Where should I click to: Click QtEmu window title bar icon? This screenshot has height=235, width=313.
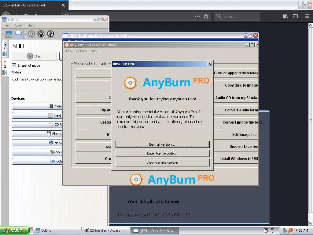[x=4, y=19]
